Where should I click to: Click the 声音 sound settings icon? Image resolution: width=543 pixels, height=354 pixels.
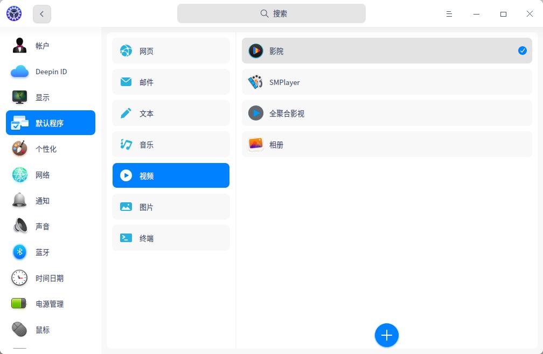coord(19,226)
